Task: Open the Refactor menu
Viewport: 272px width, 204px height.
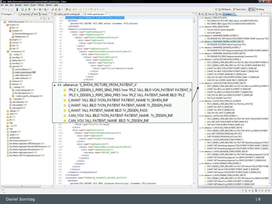Action: [41, 5]
